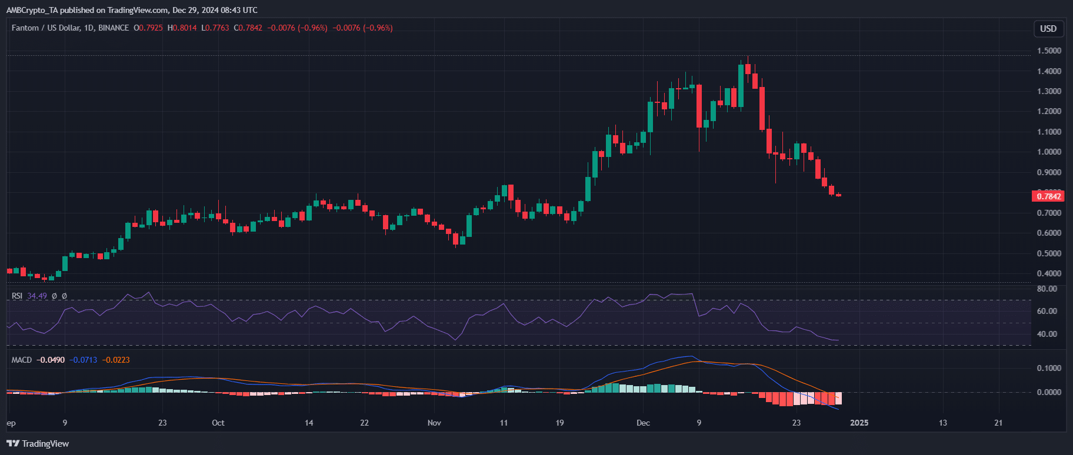Click the high price H0.8014 in header

click(x=182, y=28)
